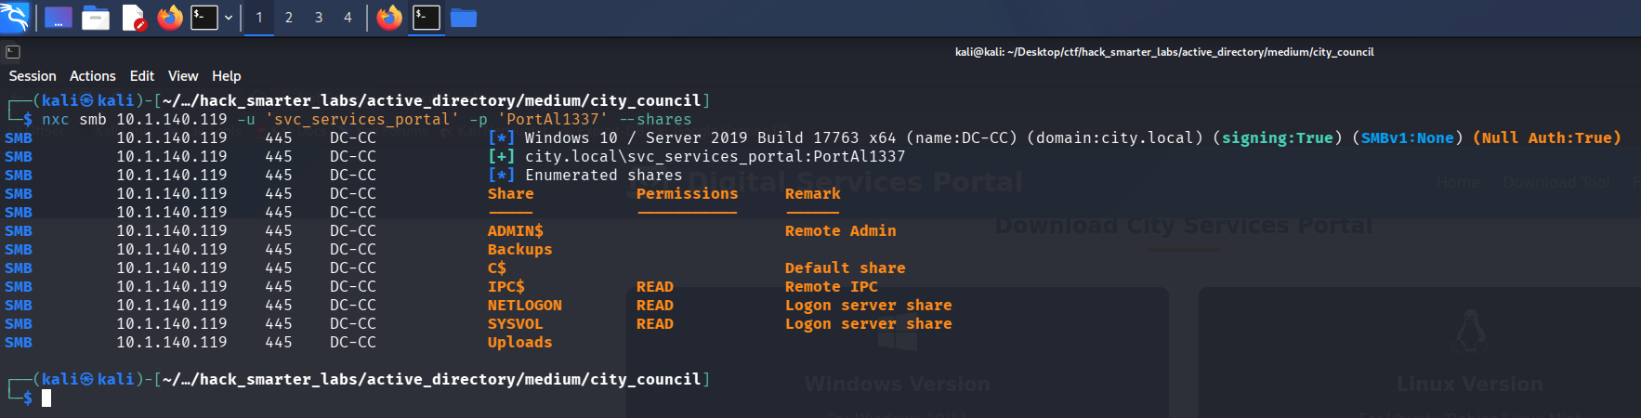Click the 'Permissions' column header
The image size is (1641, 418).
pyautogui.click(x=687, y=193)
